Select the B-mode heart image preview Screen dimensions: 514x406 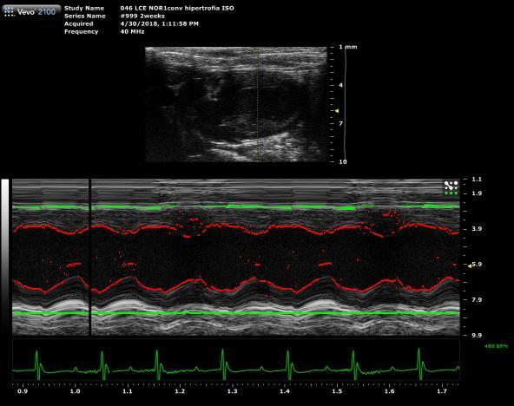tap(236, 104)
